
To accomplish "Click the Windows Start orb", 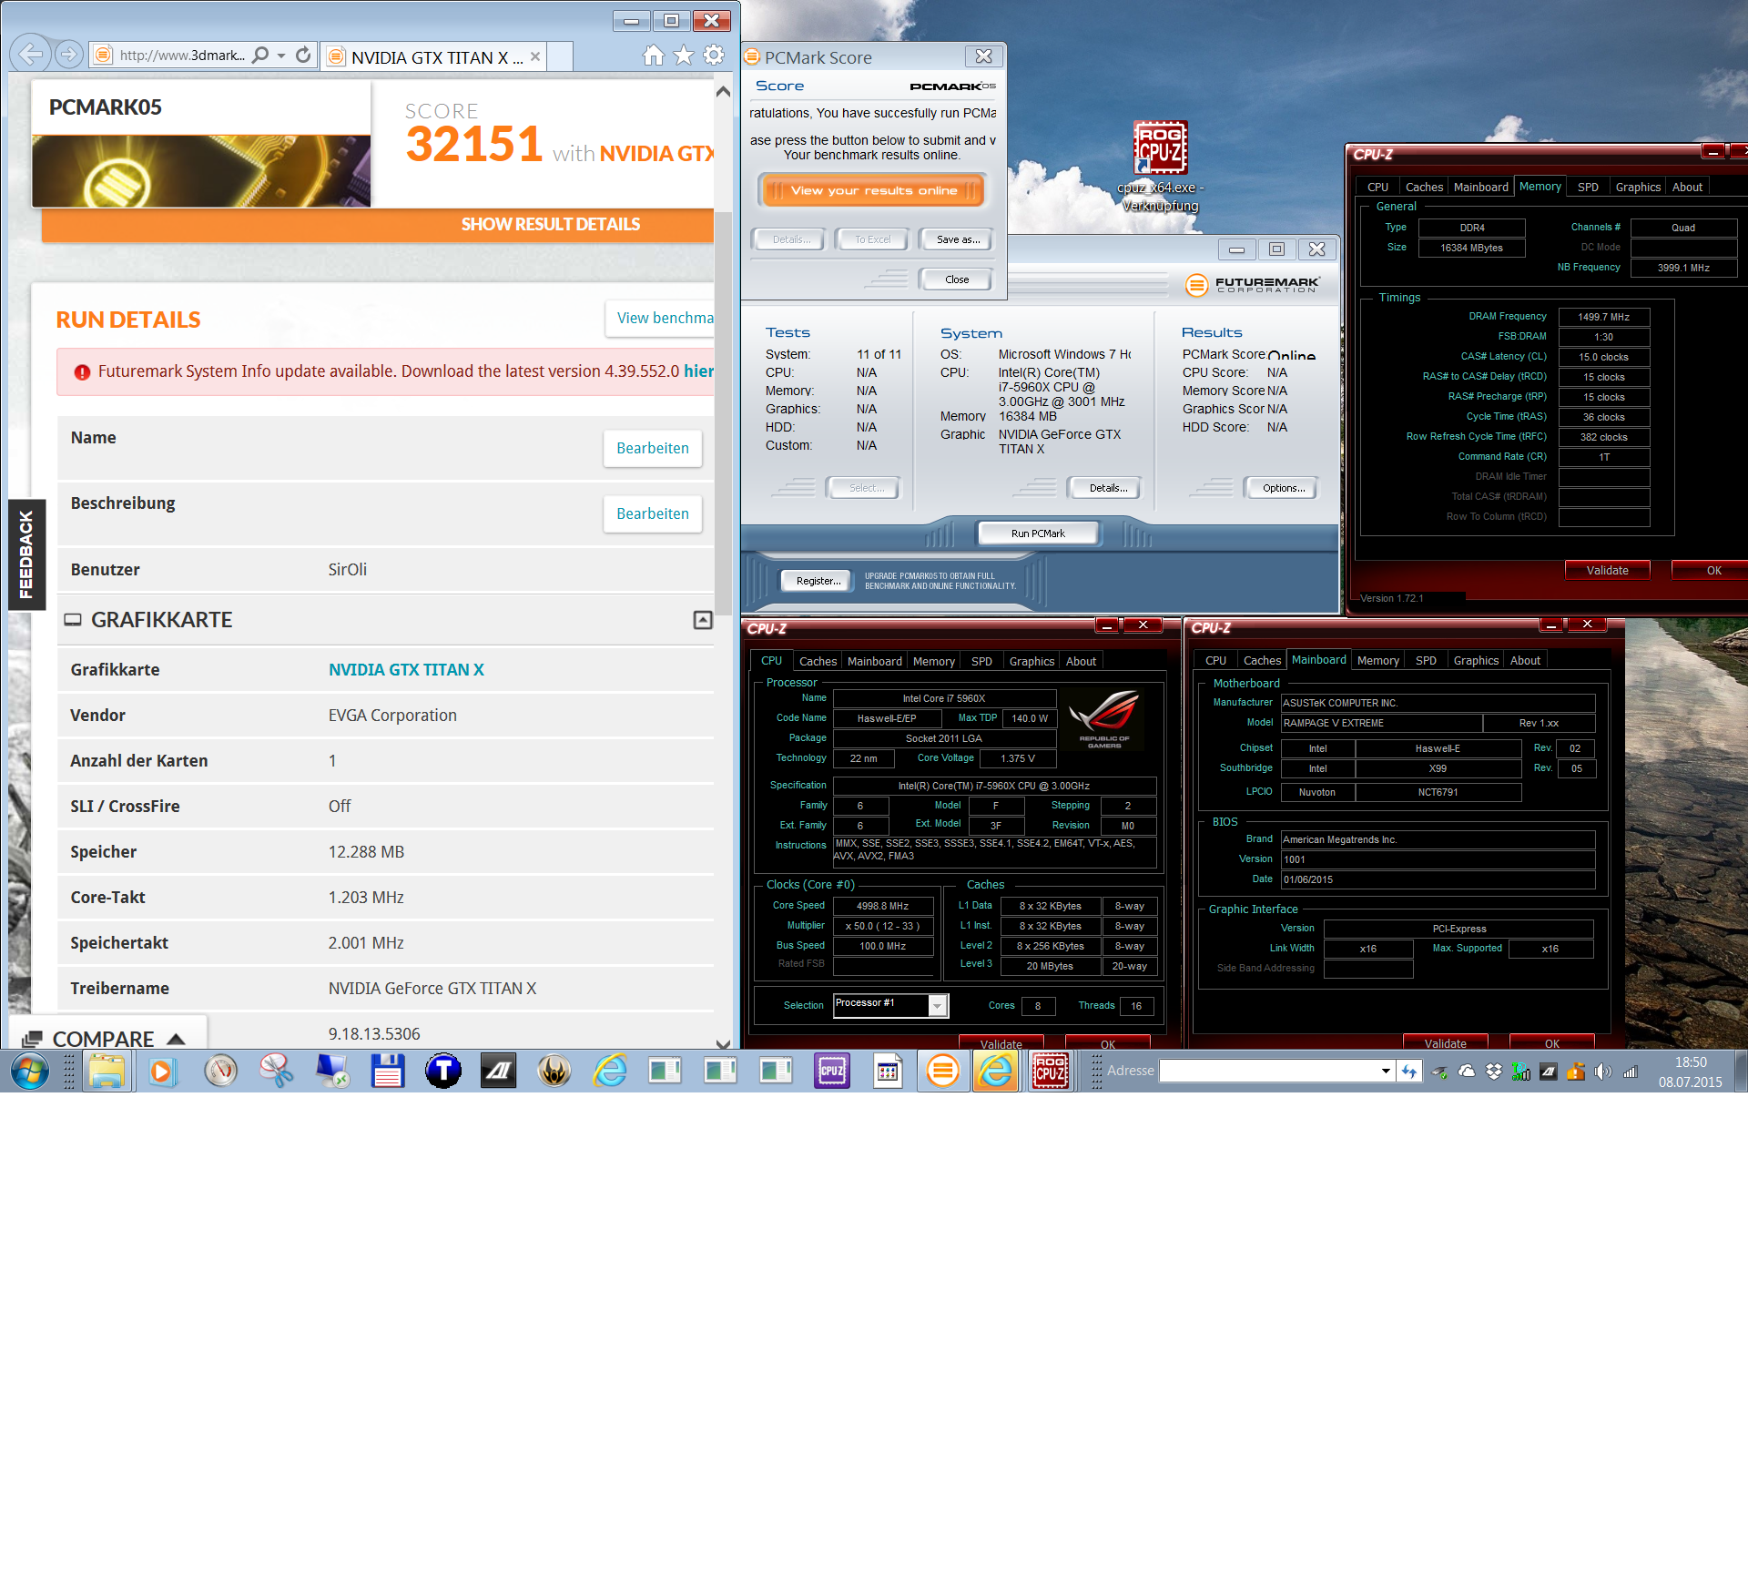I will pos(30,1071).
